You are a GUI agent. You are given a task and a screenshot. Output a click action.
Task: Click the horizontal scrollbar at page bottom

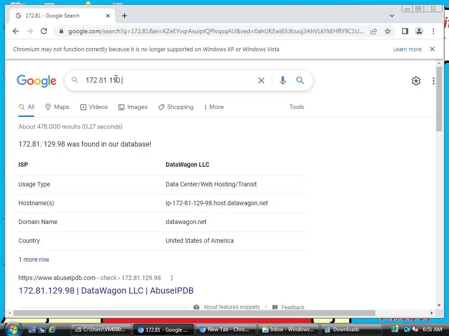194,313
